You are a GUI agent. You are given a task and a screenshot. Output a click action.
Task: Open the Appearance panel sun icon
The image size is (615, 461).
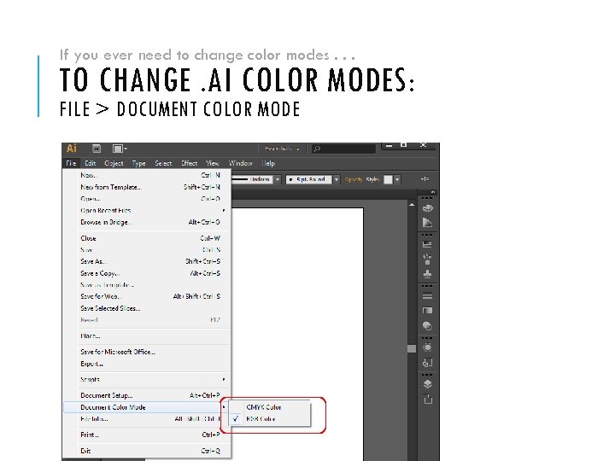tap(427, 347)
